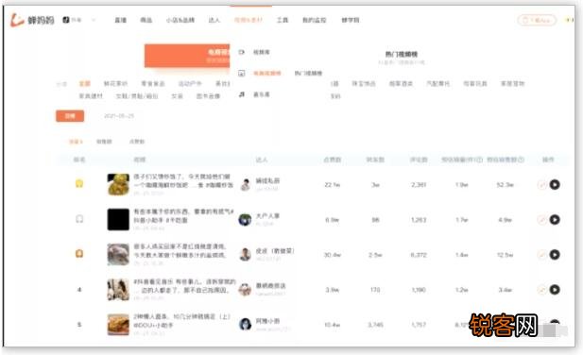Open creator name 大户人家 in row two
The width and height of the screenshot is (583, 355).
(x=267, y=216)
